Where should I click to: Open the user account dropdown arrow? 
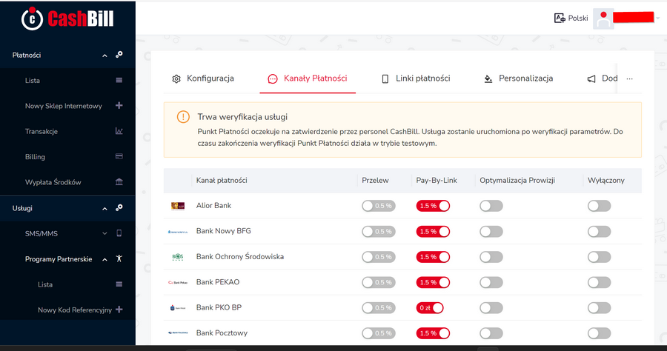[657, 19]
